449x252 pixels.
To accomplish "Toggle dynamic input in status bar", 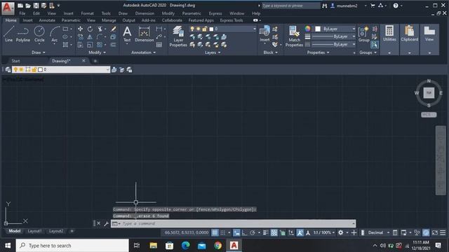I will [236, 233].
